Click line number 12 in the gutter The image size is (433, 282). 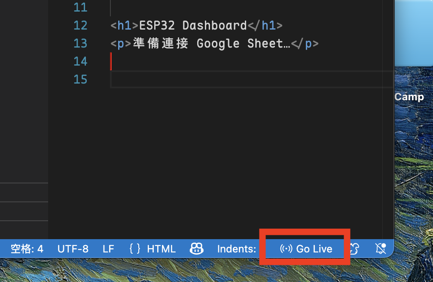pos(80,25)
